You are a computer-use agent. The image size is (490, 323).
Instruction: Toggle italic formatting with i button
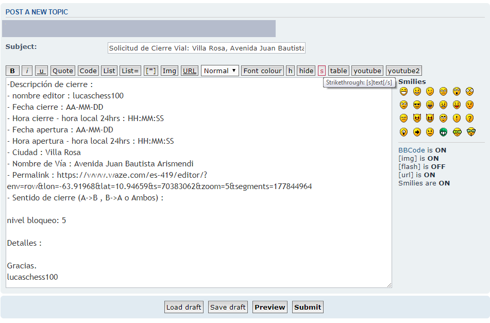coord(27,71)
